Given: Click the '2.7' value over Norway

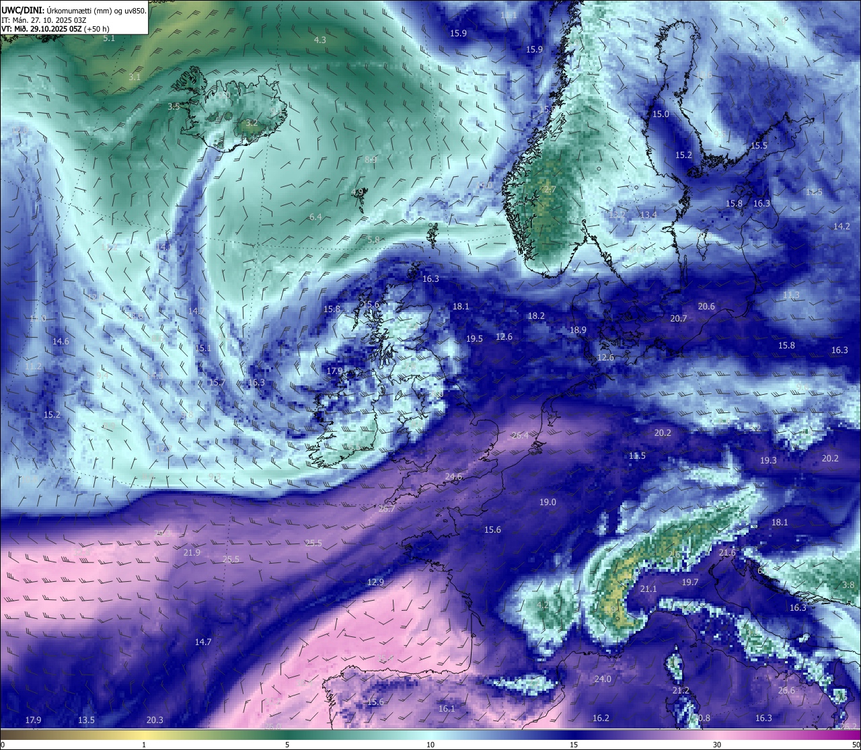Looking at the screenshot, I should point(550,190).
